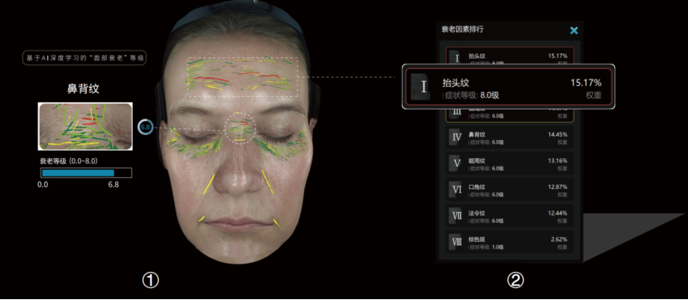This screenshot has height=300, width=688.
Task: Click the Roman numeral IV badge icon
Action: point(457,138)
